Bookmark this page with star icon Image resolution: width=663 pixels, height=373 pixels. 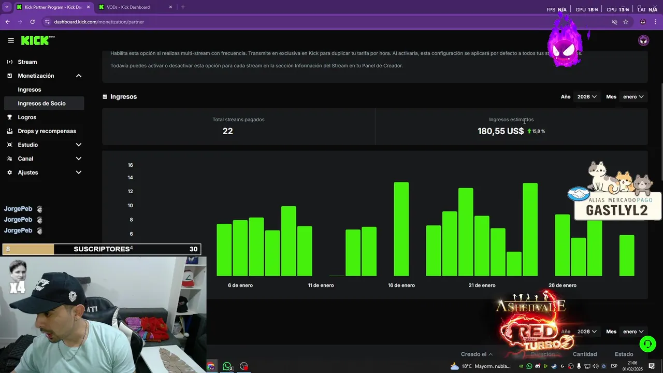point(626,22)
